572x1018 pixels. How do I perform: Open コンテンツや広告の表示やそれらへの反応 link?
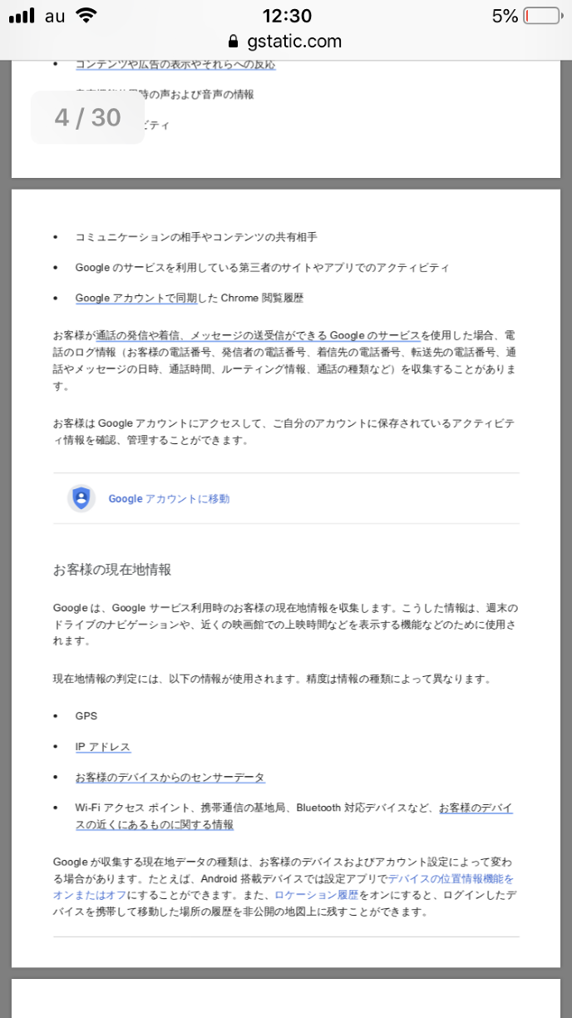click(175, 64)
